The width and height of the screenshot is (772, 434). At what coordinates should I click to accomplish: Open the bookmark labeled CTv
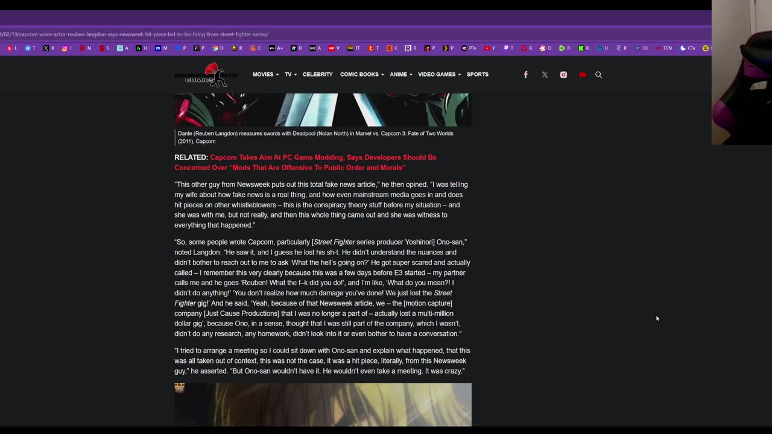688,48
